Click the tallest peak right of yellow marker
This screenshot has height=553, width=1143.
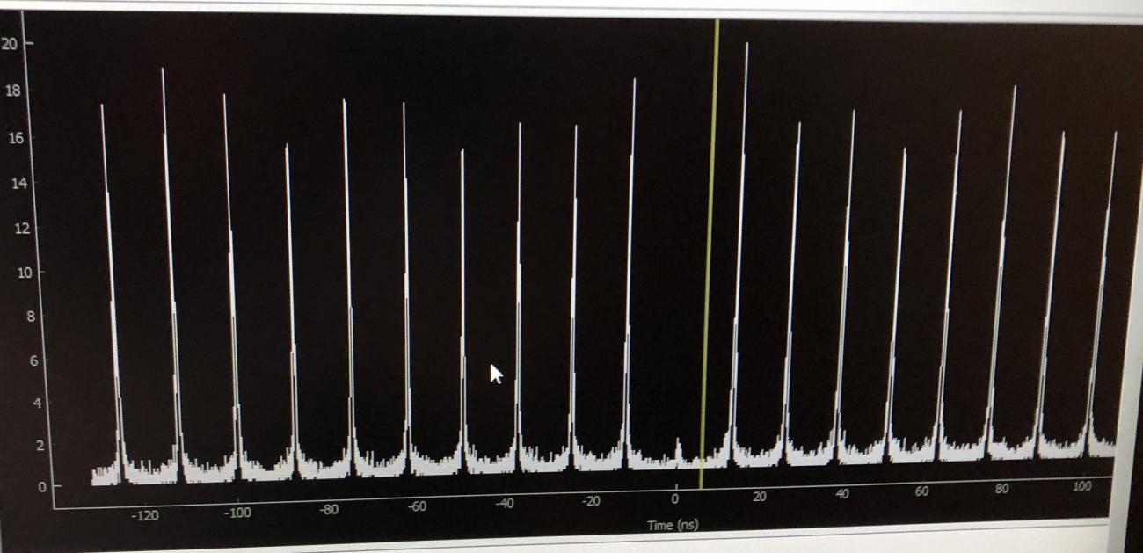(746, 46)
